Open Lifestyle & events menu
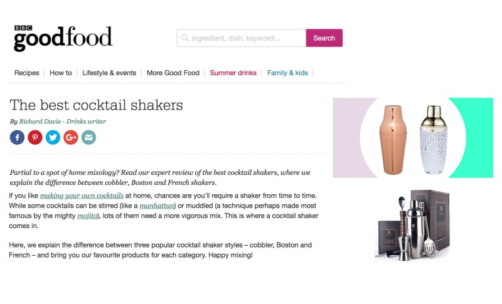The width and height of the screenshot is (502, 304). [109, 73]
